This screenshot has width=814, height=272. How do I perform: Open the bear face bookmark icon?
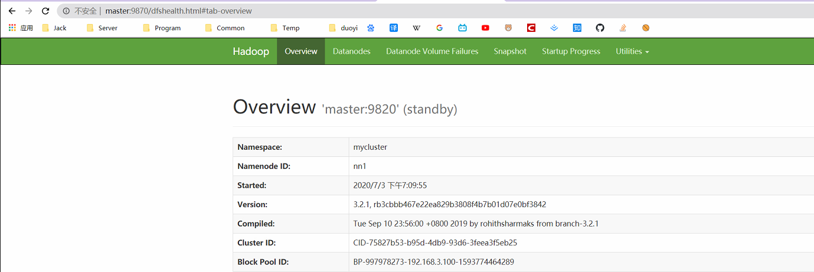click(x=508, y=28)
